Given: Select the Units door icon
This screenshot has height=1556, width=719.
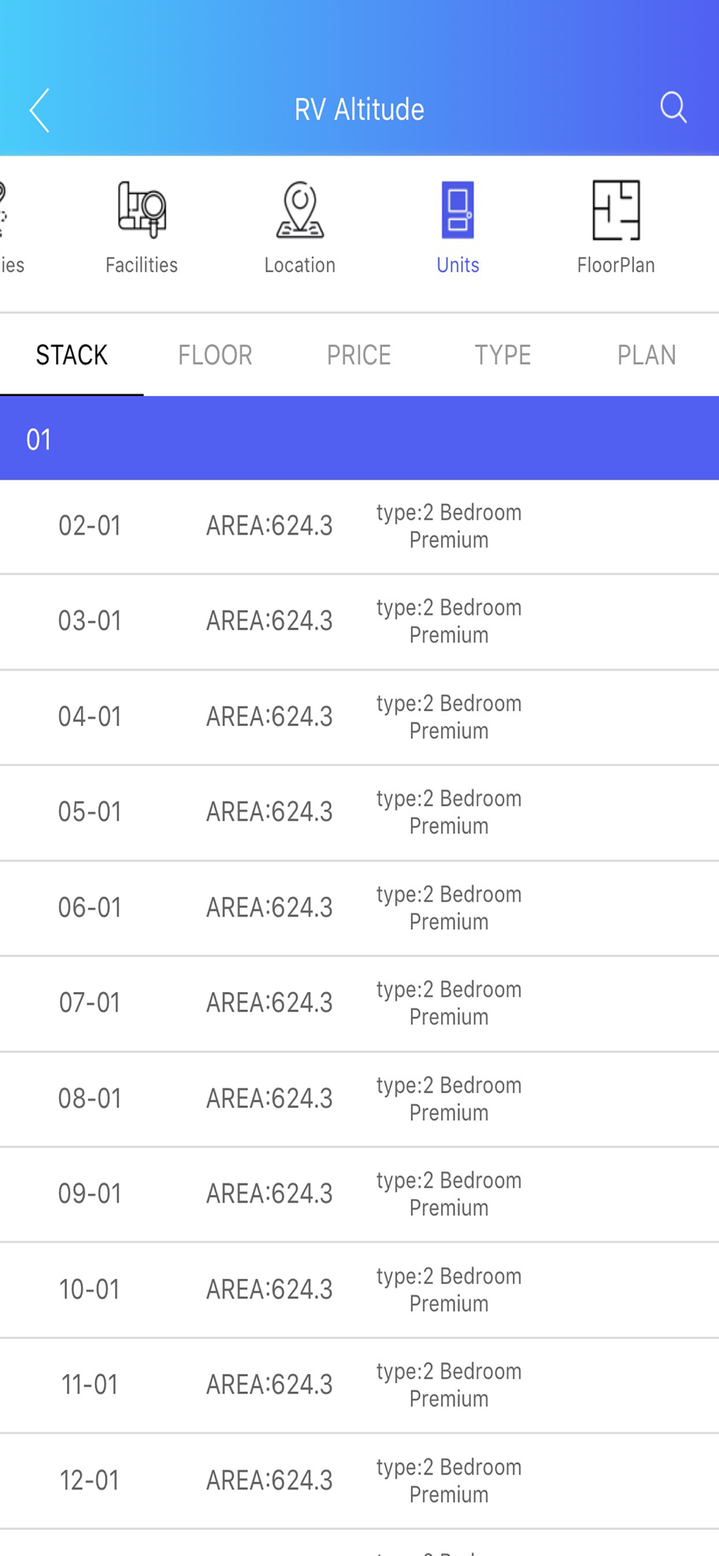Looking at the screenshot, I should (458, 210).
